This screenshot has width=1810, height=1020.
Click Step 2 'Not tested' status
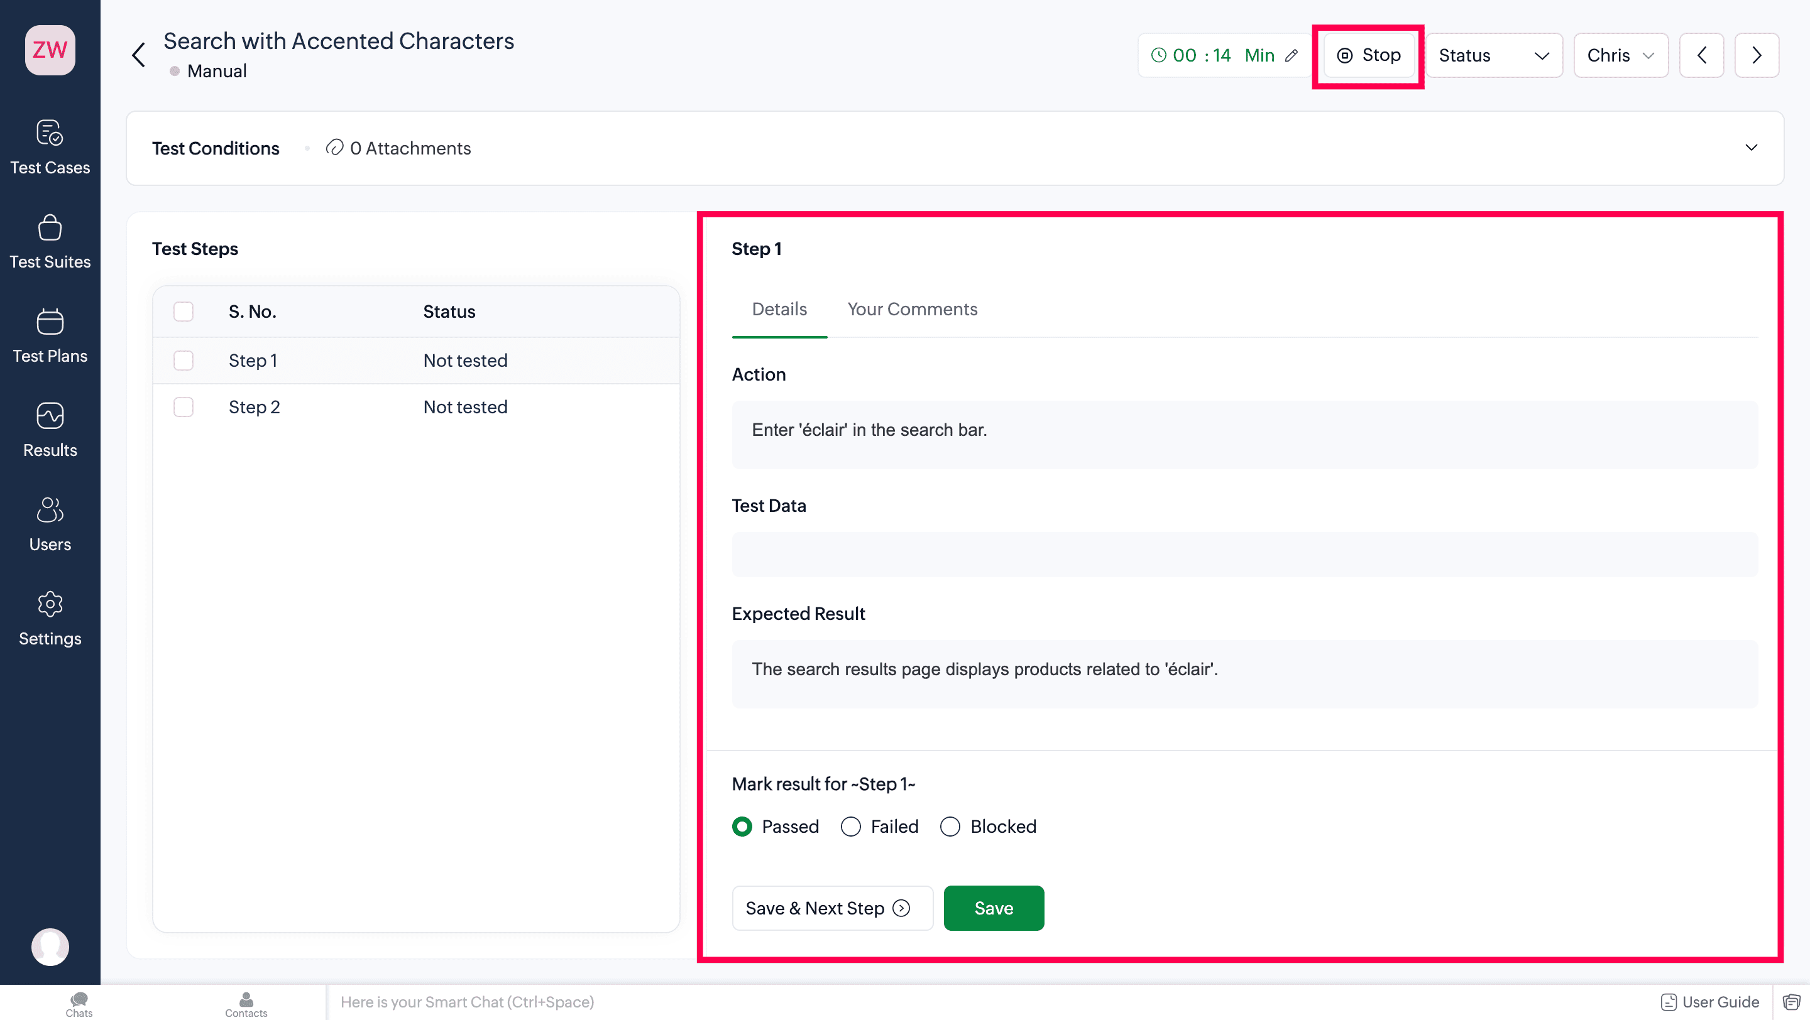tap(465, 406)
